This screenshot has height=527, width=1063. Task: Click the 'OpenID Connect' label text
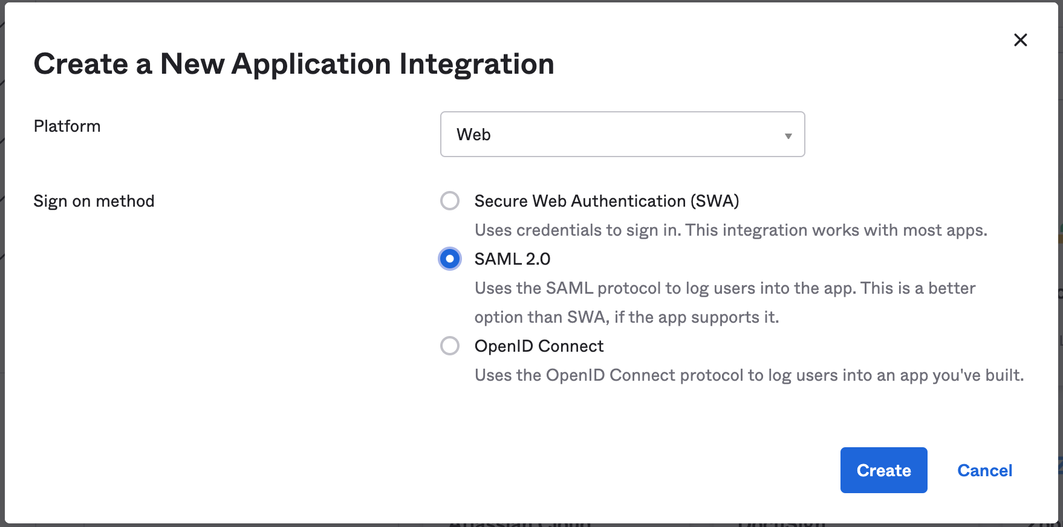[539, 346]
